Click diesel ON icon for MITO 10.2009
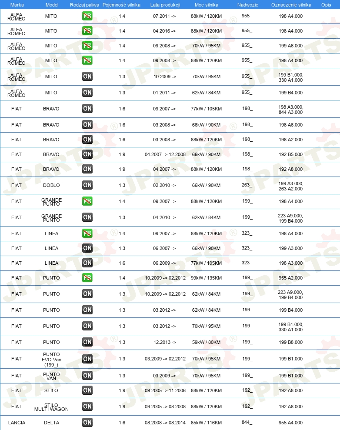Viewport: 340px width, 430px height. pos(87,77)
